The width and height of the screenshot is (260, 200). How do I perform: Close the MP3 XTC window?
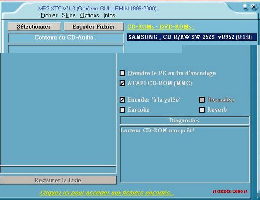click(254, 7)
